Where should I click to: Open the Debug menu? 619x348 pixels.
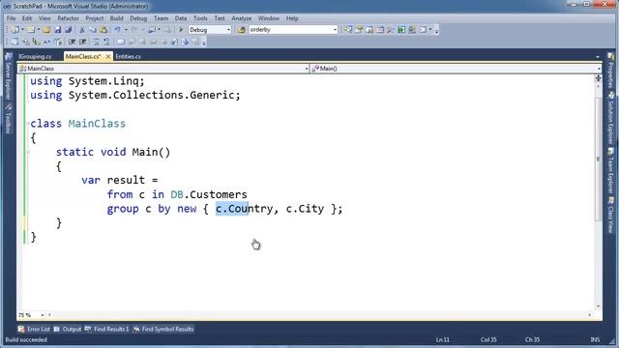[x=138, y=18]
